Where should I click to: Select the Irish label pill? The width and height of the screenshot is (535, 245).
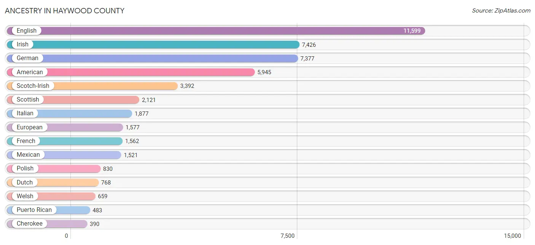pyautogui.click(x=22, y=45)
